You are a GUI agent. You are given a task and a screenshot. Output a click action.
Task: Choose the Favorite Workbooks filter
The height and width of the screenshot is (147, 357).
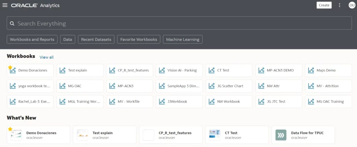pyautogui.click(x=139, y=39)
